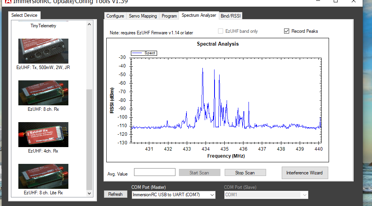This screenshot has width=372, height=206.
Task: Launch the Interference Wizard
Action: (304, 172)
